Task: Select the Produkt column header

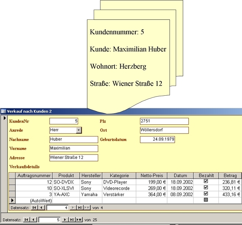Action: pyautogui.click(x=66, y=175)
